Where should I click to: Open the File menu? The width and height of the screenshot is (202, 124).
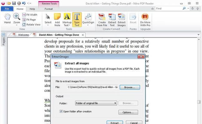7,9
